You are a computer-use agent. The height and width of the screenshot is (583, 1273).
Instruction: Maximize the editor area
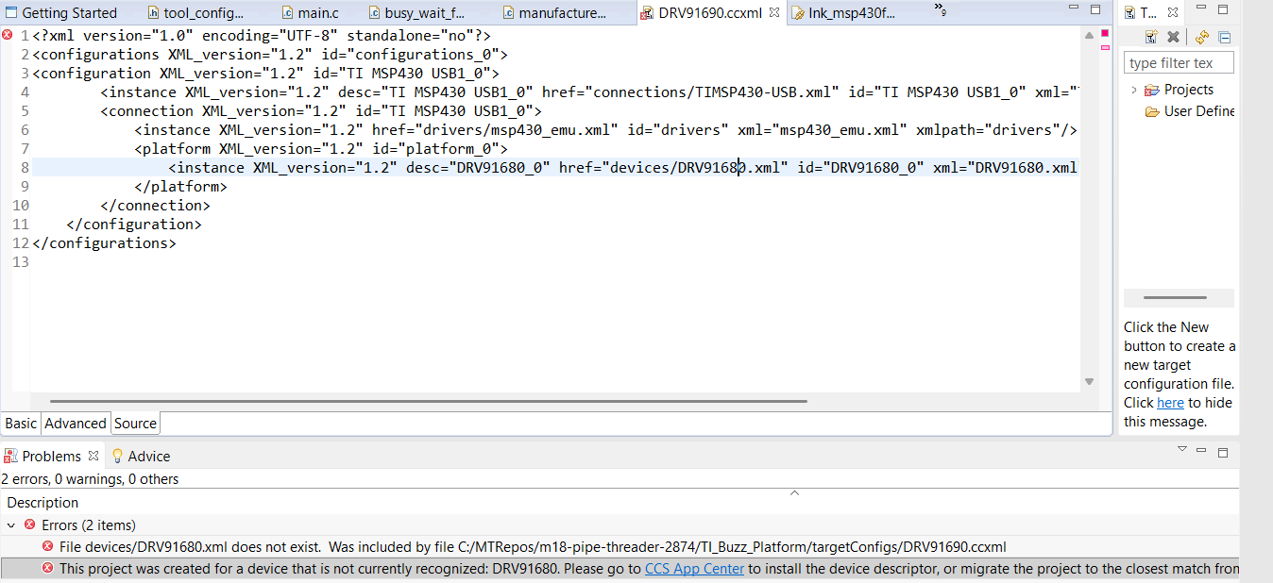pos(1095,10)
